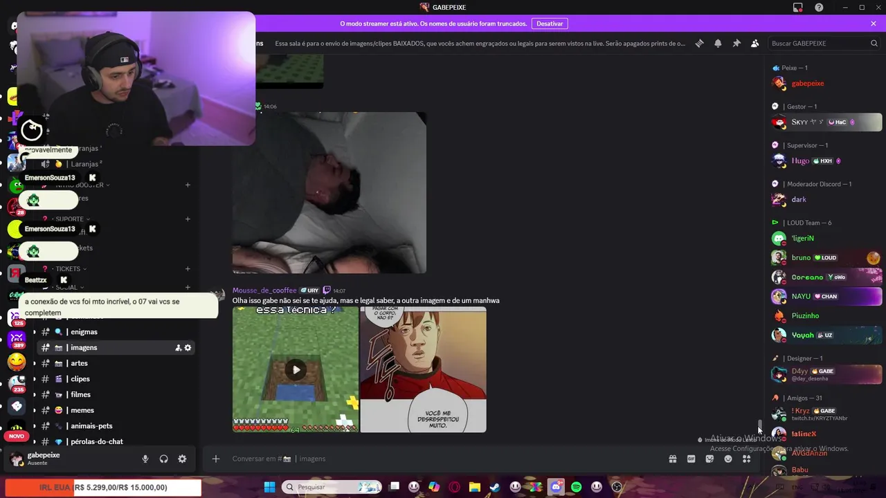Open Mousse_de_cooffee username
Screen dimensions: 886x498
coord(264,290)
